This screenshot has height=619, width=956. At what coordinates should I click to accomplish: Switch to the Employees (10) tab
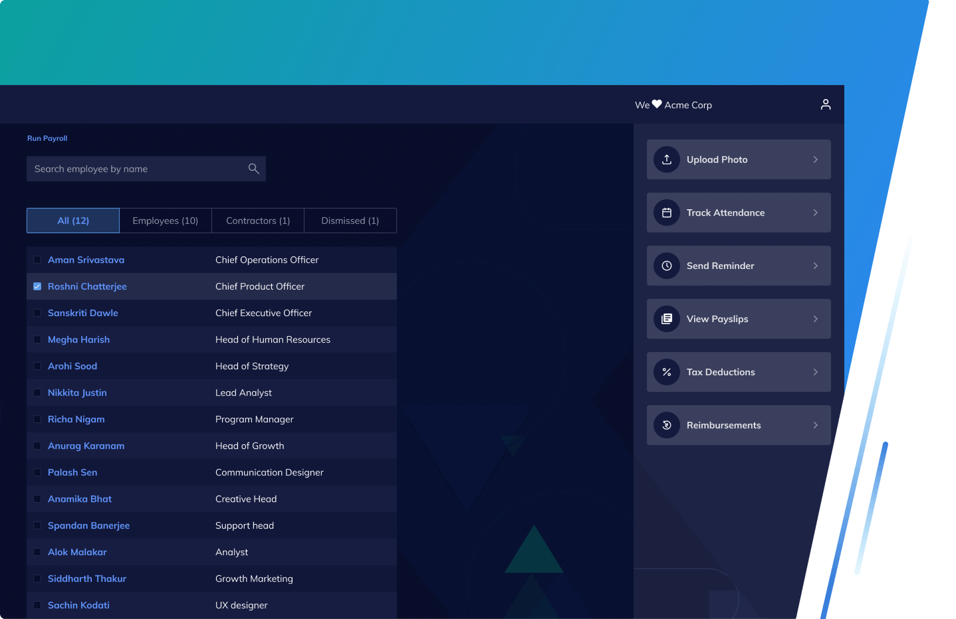point(166,221)
